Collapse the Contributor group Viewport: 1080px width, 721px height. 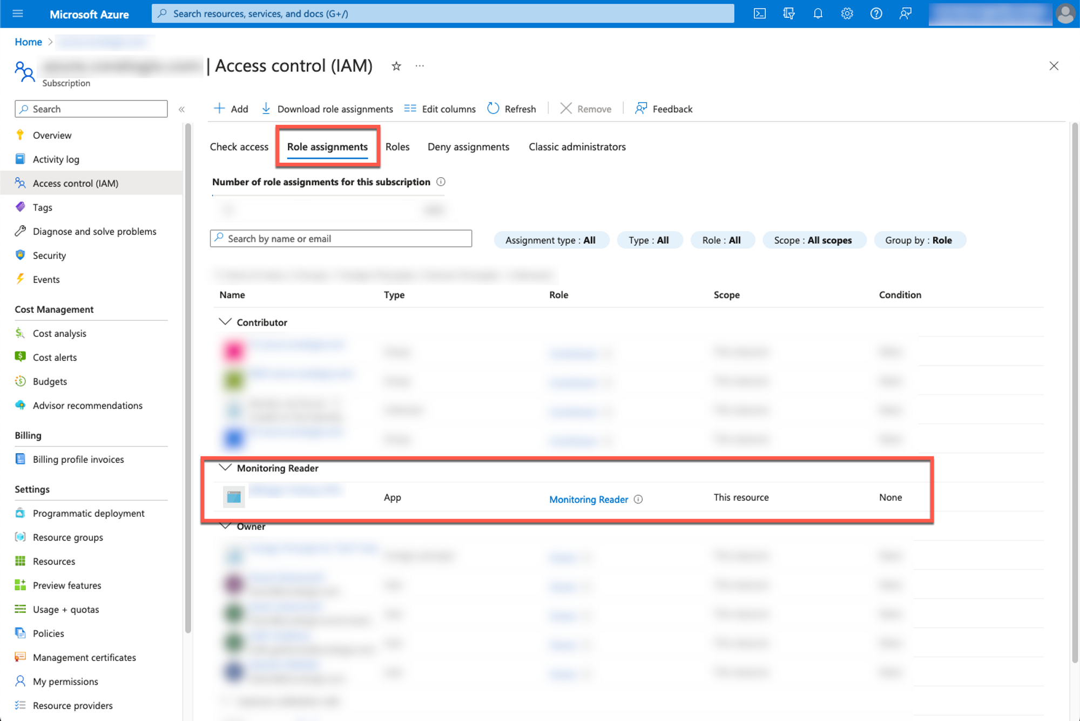(x=225, y=322)
